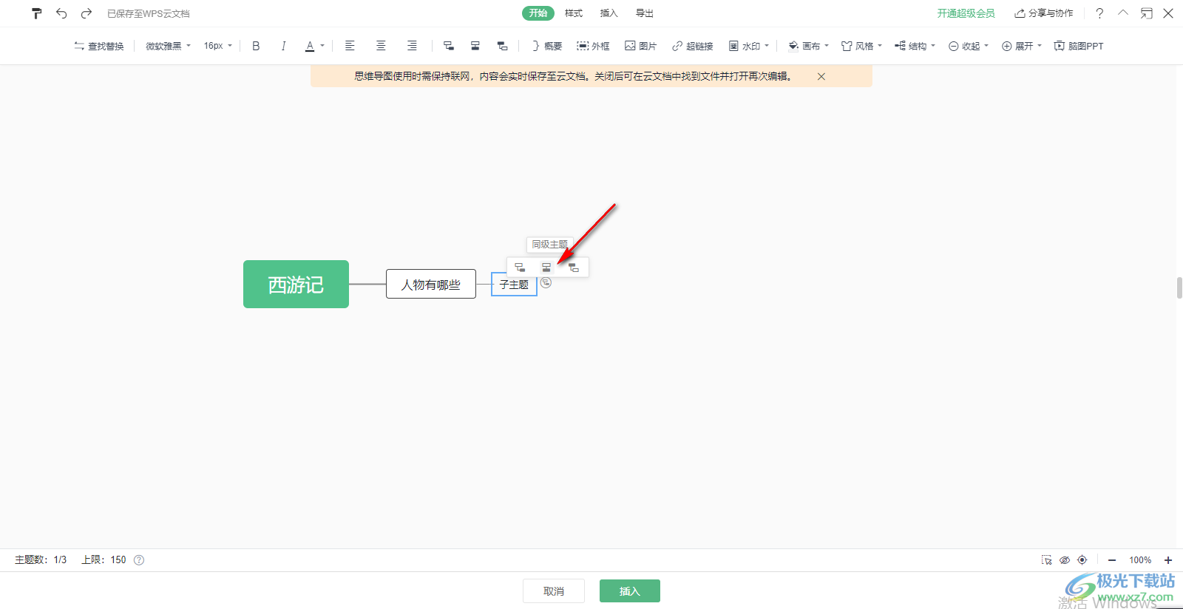This screenshot has height=609, width=1183.
Task: Switch to the 插入 tab
Action: click(x=609, y=13)
